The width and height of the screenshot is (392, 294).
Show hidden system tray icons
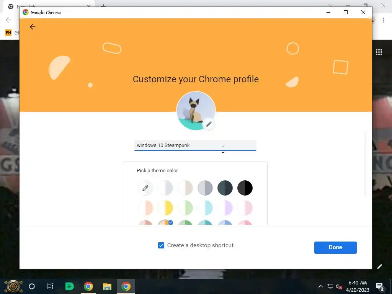point(320,286)
